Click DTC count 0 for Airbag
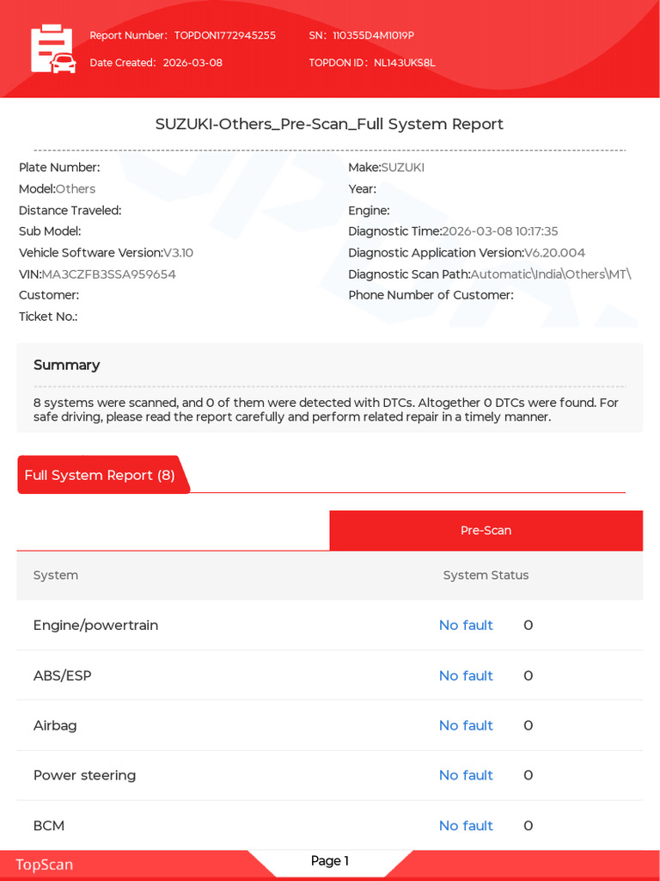Viewport: 660px width, 881px height. pos(529,725)
